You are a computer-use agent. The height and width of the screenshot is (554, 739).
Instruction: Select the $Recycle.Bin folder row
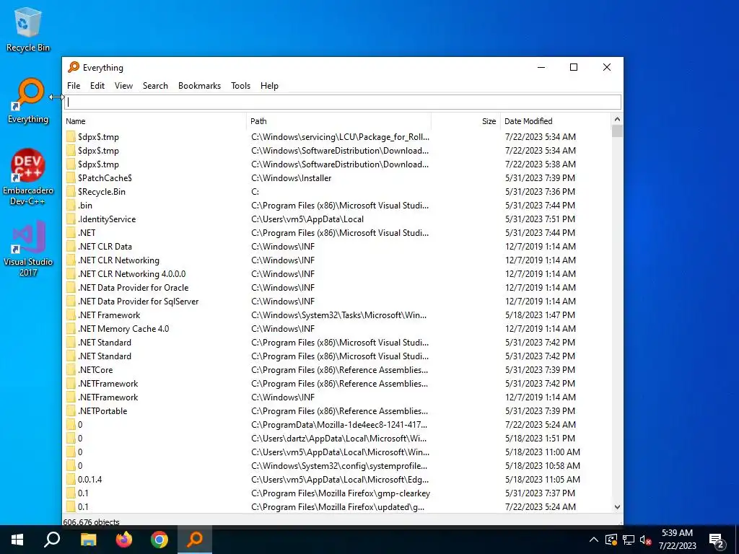point(337,192)
